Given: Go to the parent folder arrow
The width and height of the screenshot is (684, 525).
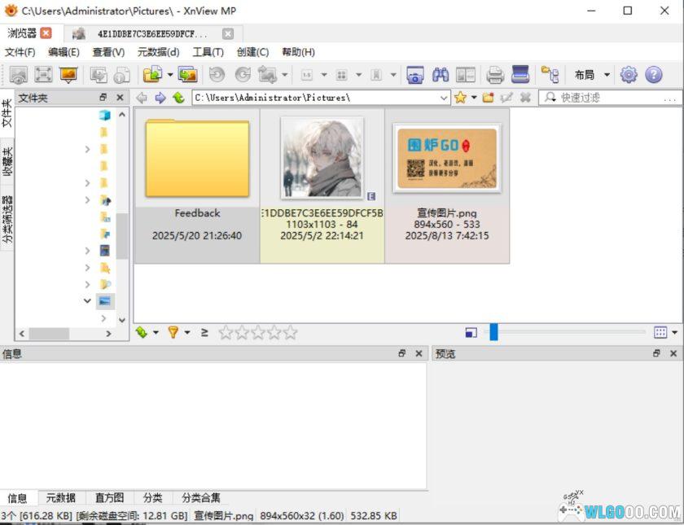Looking at the screenshot, I should 179,97.
